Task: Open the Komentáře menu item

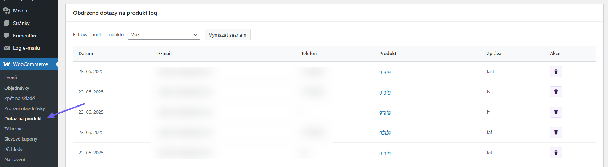Action: click(29, 36)
